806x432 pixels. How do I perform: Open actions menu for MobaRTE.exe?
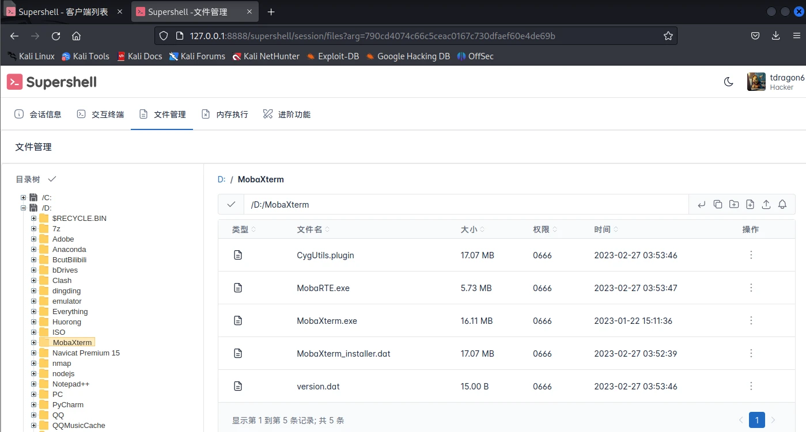[751, 288]
